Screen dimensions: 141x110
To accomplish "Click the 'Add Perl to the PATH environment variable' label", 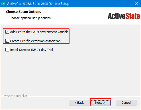I will click(x=39, y=32).
